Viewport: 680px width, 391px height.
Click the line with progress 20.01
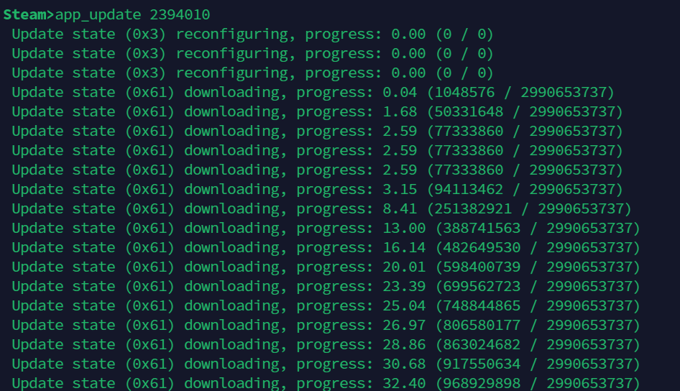click(326, 267)
